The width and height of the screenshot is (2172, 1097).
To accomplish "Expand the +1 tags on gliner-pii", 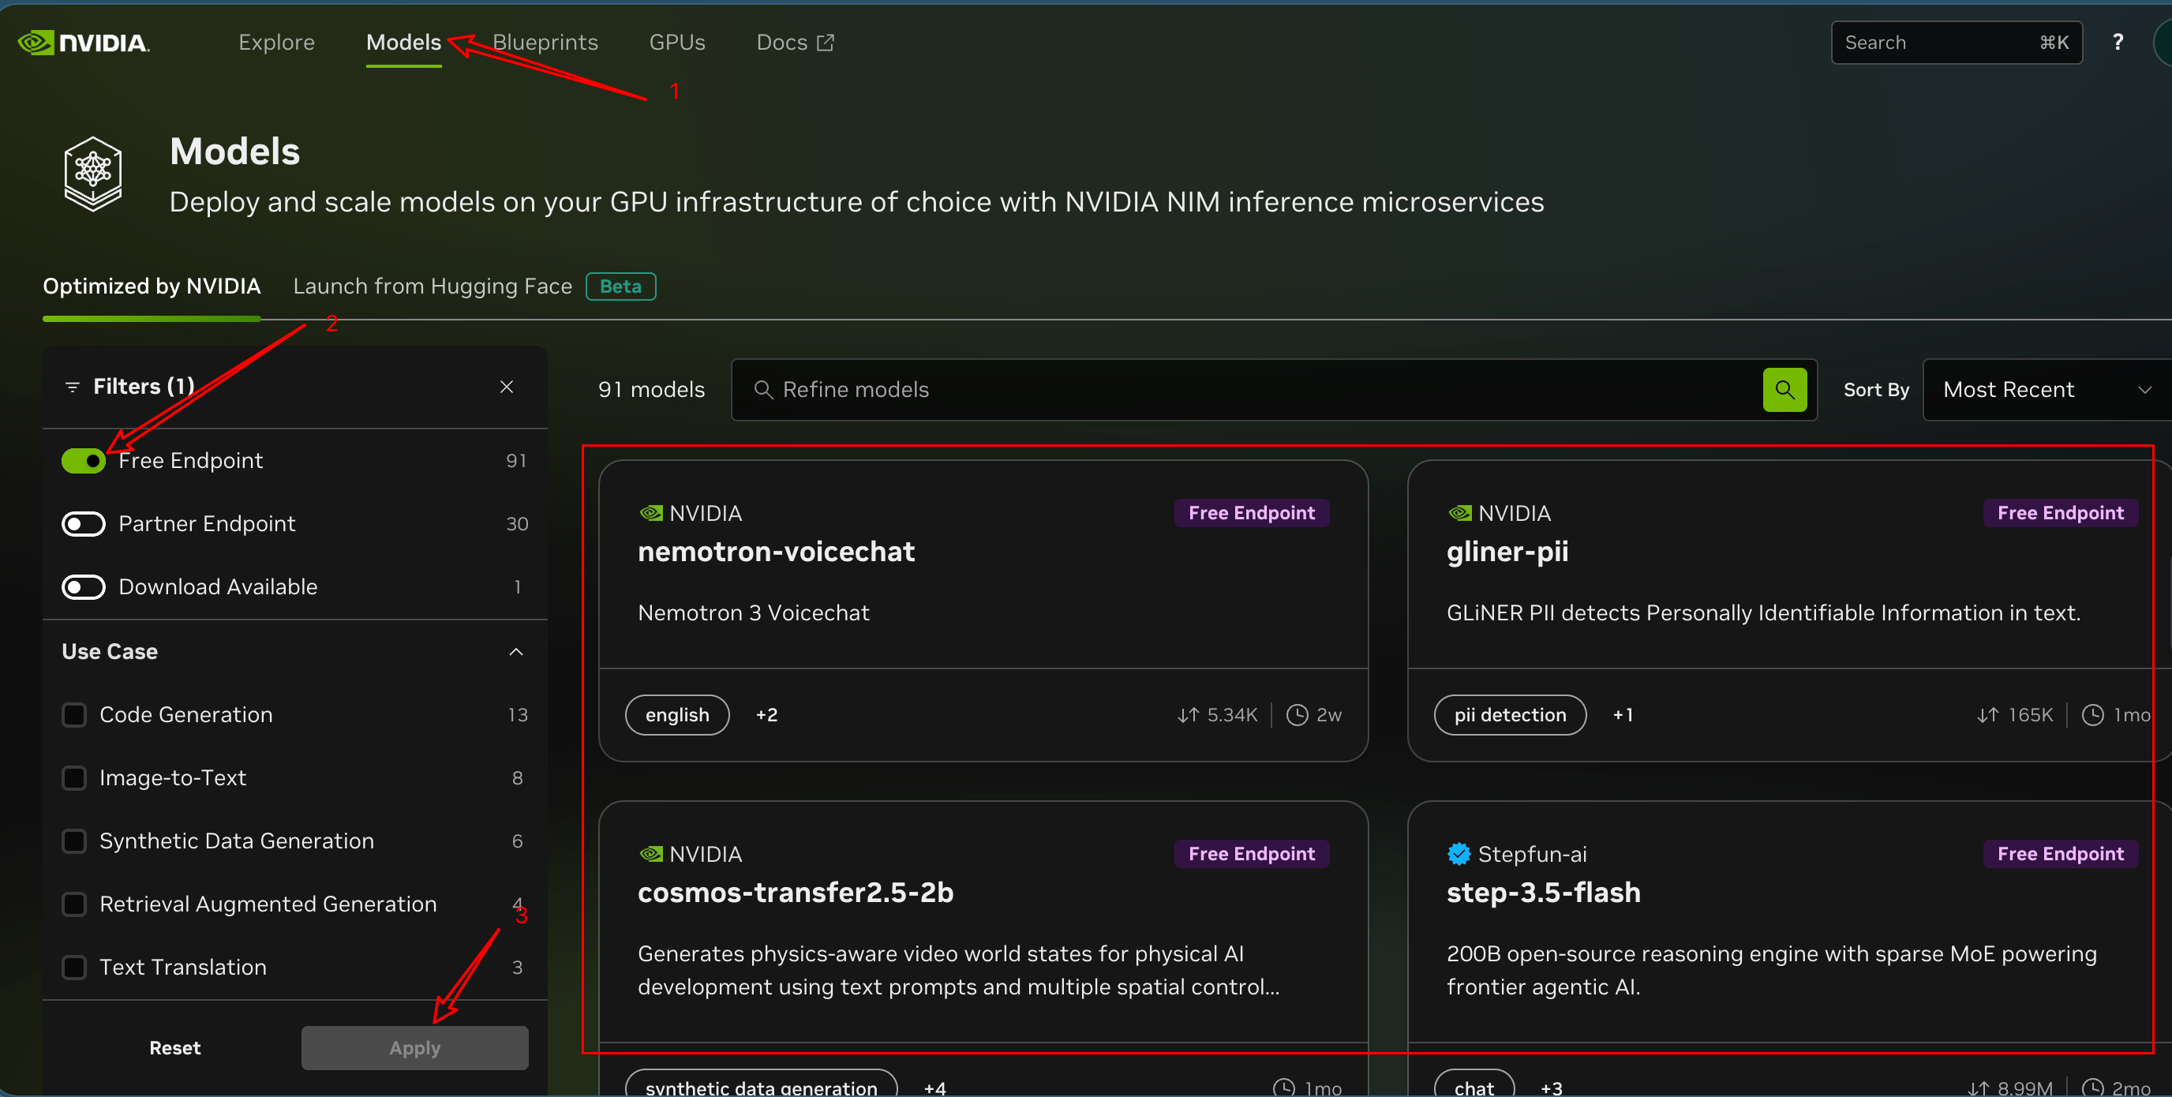I will pos(1622,715).
